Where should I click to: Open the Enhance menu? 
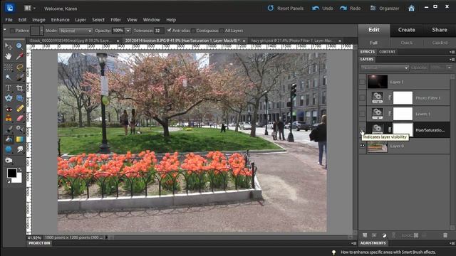pyautogui.click(x=60, y=20)
